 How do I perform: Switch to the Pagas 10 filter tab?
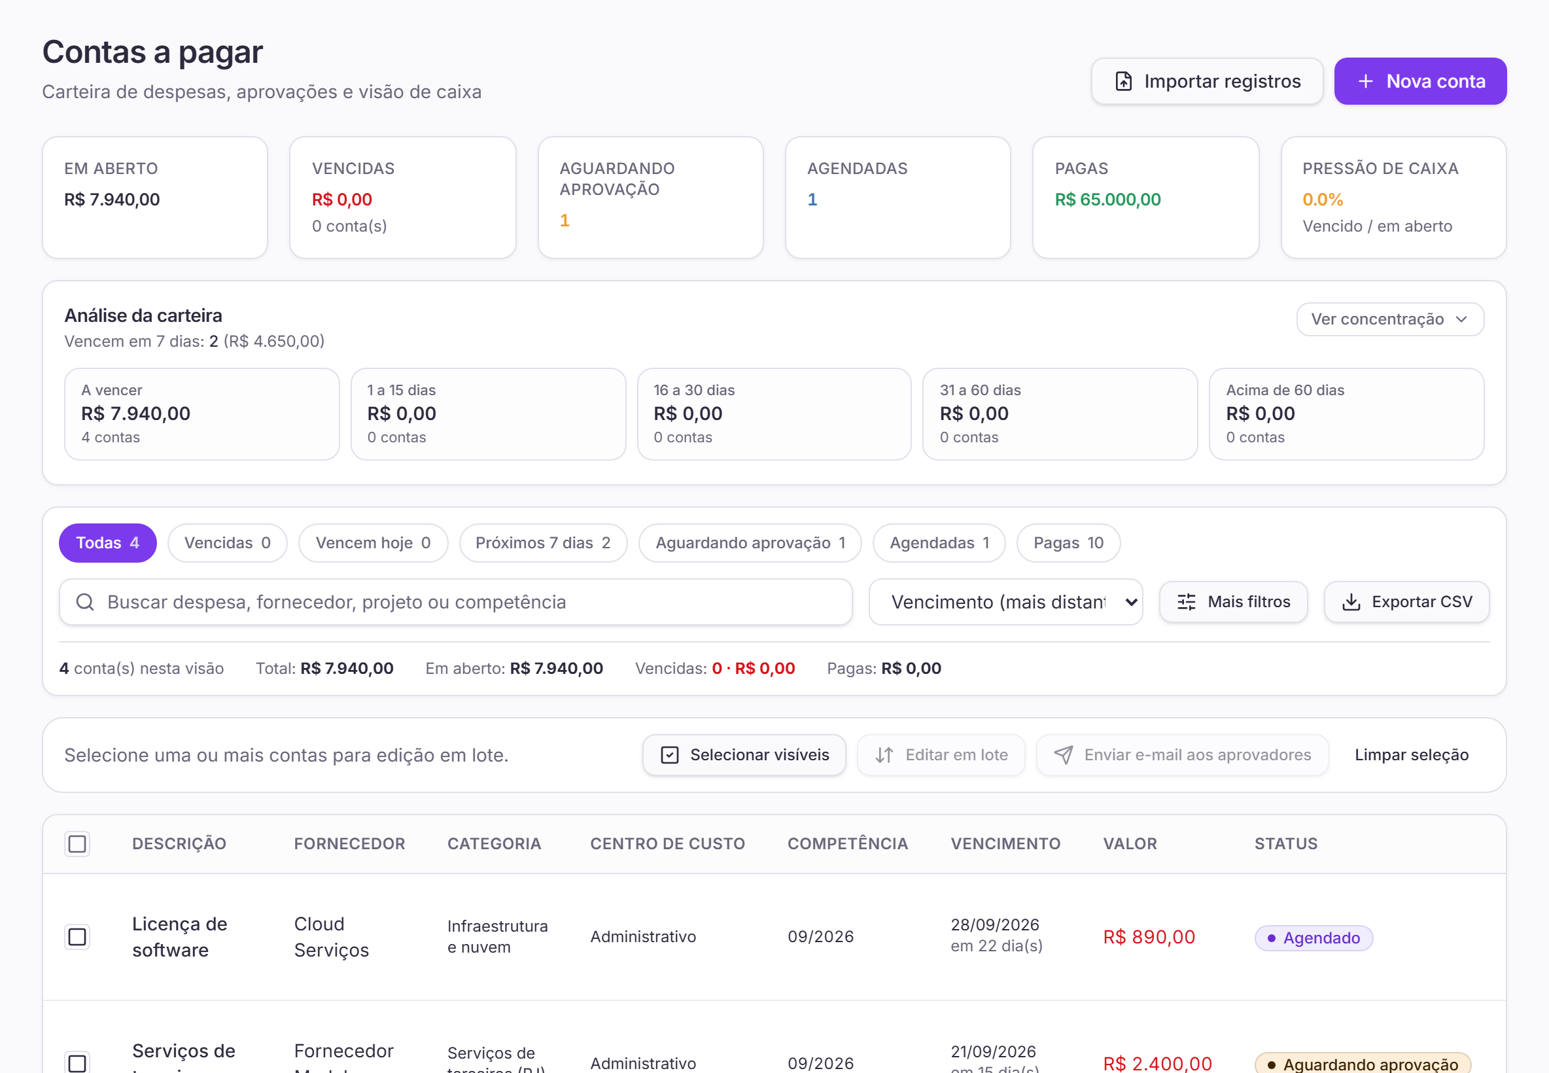pyautogui.click(x=1068, y=542)
